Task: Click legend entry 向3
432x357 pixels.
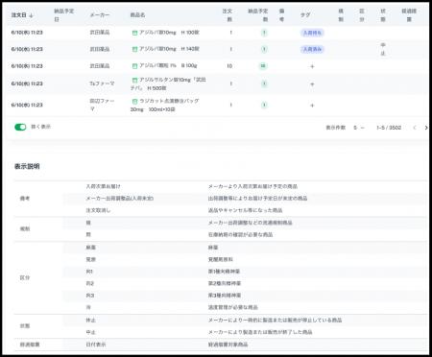Action: (x=90, y=296)
